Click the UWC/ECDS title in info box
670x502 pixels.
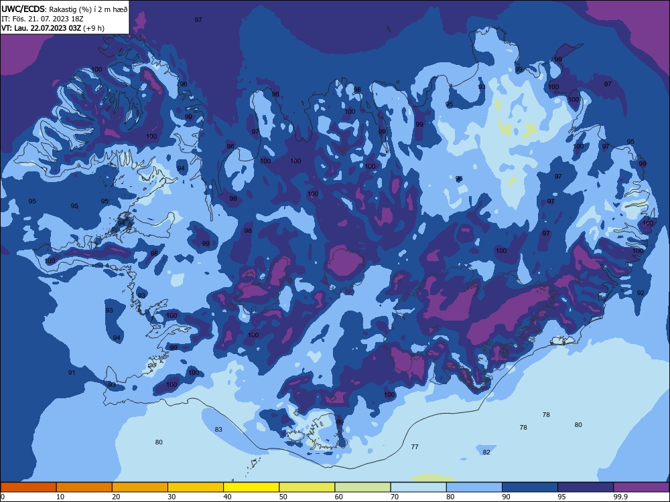(23, 9)
